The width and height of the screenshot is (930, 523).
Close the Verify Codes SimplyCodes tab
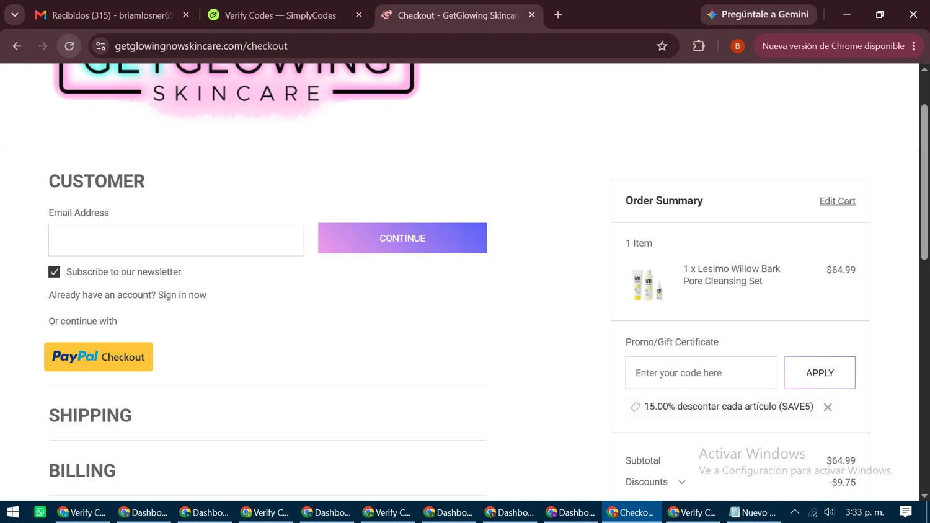point(359,15)
